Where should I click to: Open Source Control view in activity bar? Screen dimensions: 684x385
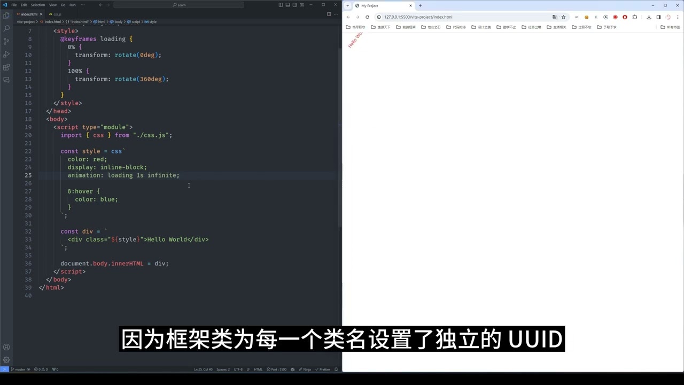tap(6, 41)
